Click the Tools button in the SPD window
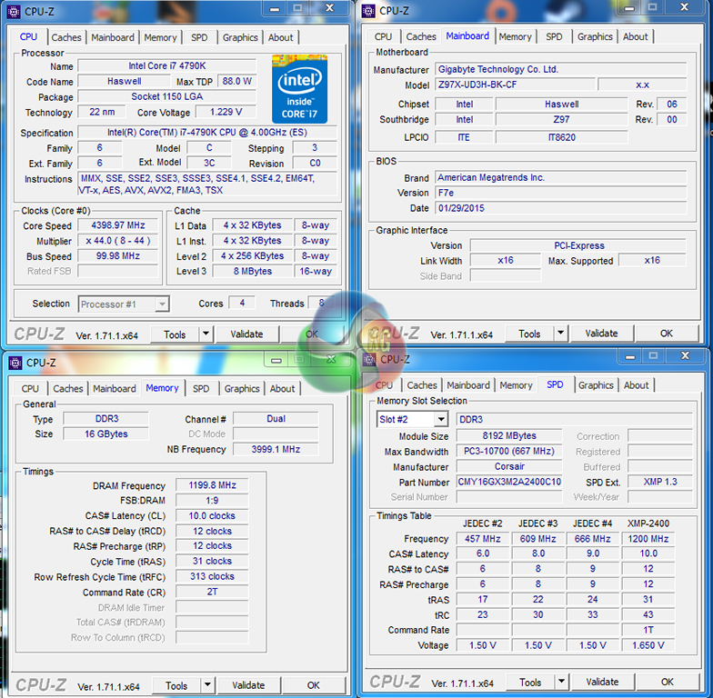This screenshot has height=698, width=713. tap(531, 682)
